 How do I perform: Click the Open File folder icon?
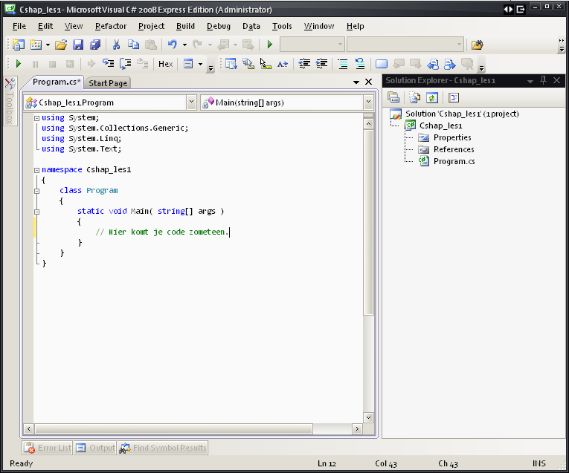click(x=61, y=45)
